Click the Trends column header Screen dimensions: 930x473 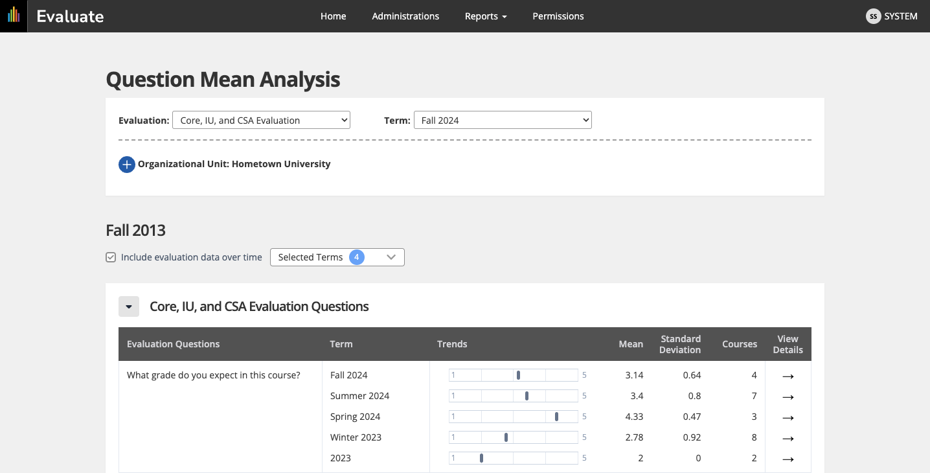pos(452,344)
